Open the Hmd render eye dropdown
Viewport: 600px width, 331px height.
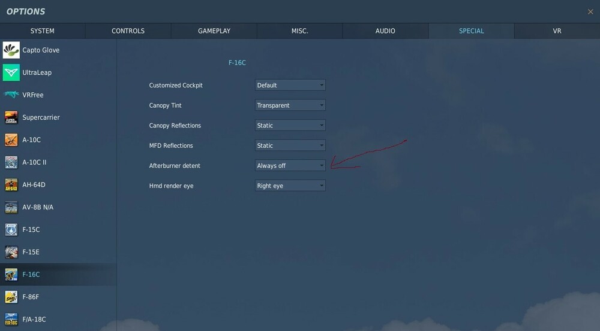(290, 186)
